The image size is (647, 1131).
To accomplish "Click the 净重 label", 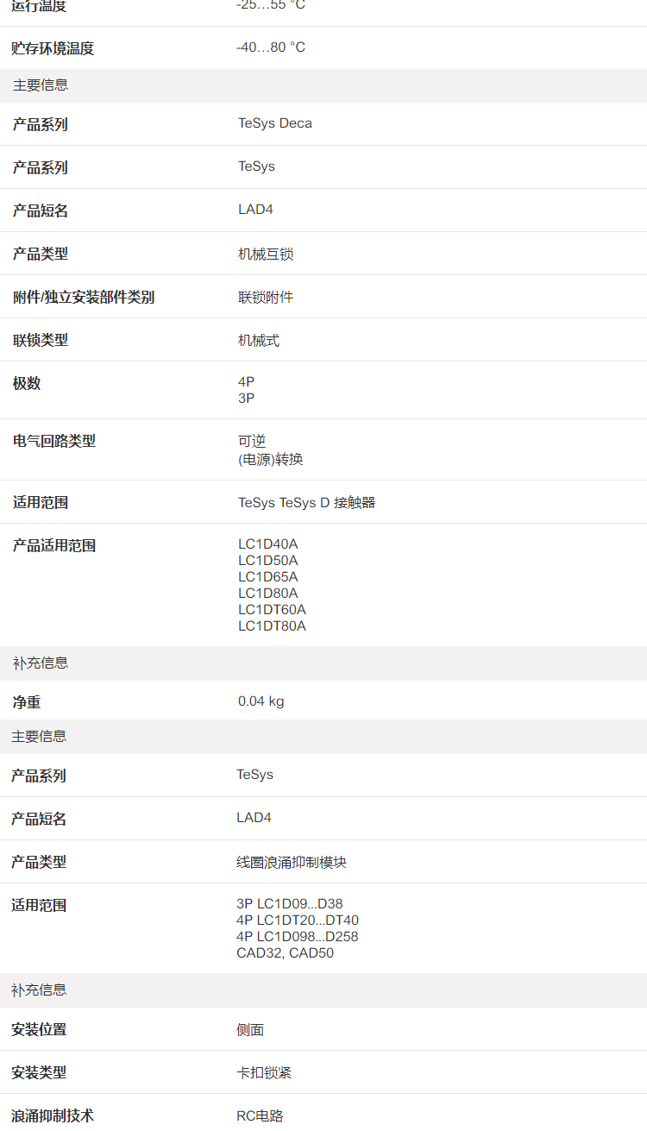I will click(x=26, y=702).
